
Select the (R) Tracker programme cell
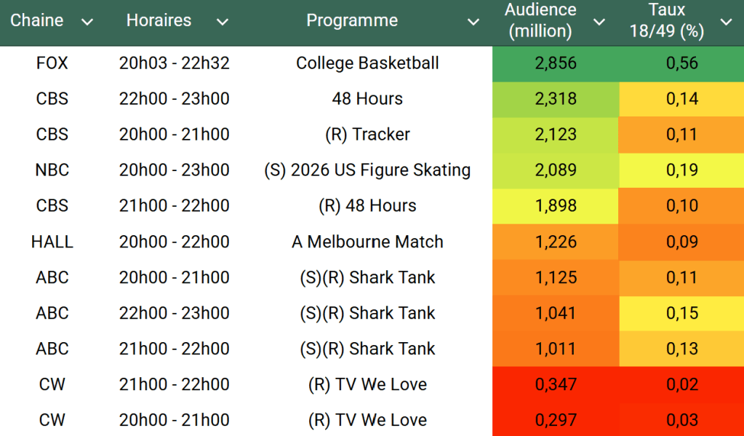[x=367, y=135]
